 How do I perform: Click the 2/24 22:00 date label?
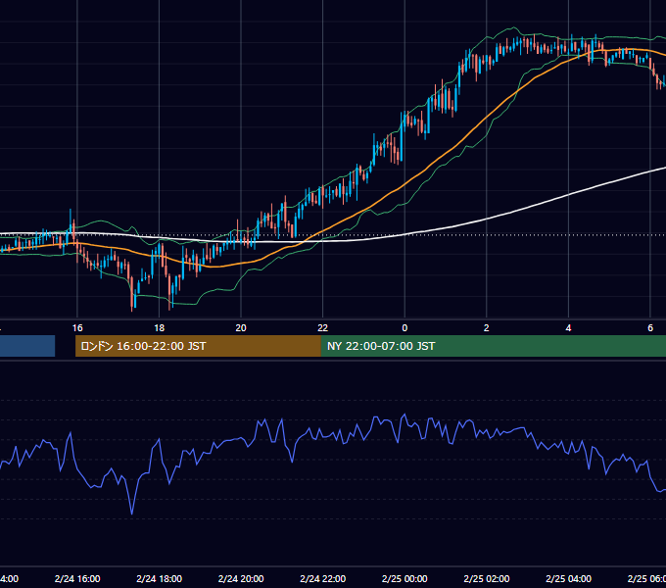(323, 578)
